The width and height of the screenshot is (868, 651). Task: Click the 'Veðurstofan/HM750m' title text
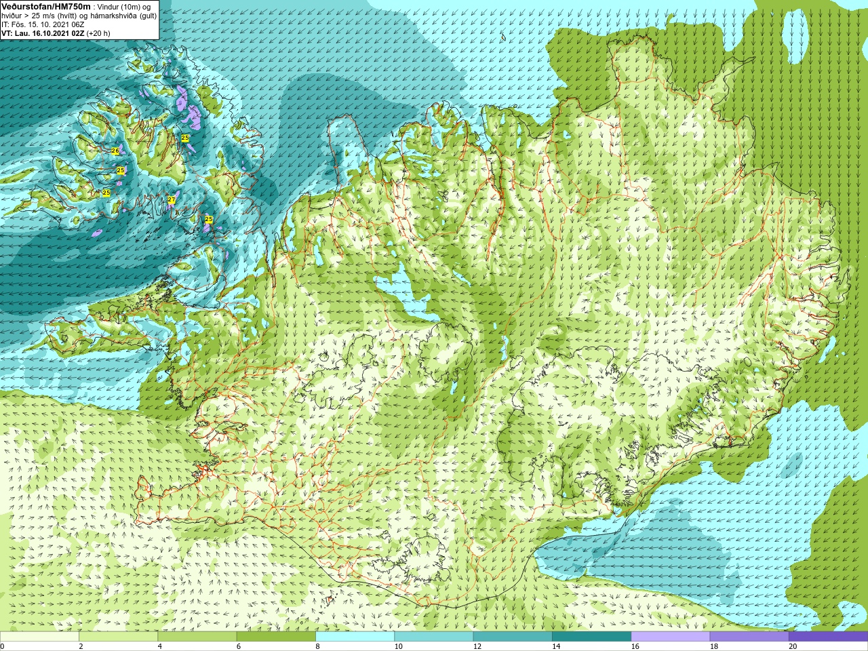pos(46,6)
